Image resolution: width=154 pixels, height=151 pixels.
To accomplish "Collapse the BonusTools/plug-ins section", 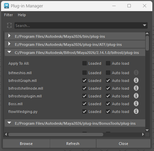I will click(x=9, y=123).
